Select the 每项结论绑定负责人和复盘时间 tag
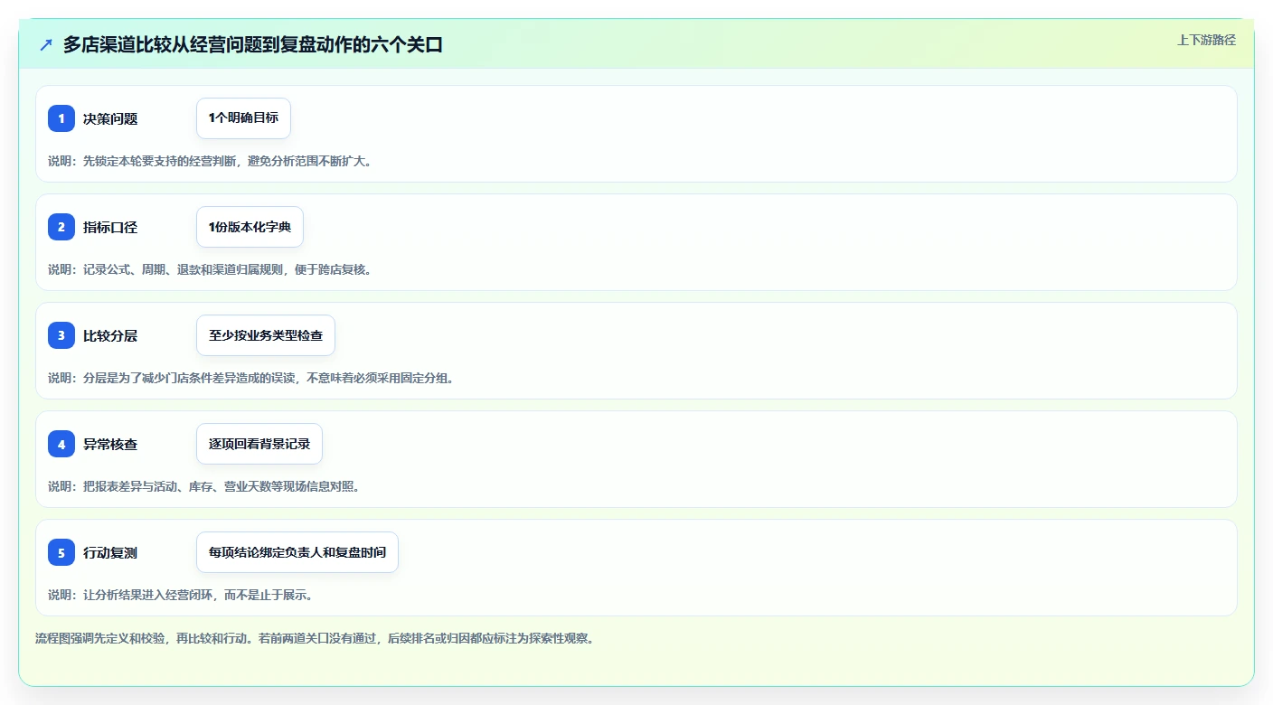1273x705 pixels. coord(297,552)
